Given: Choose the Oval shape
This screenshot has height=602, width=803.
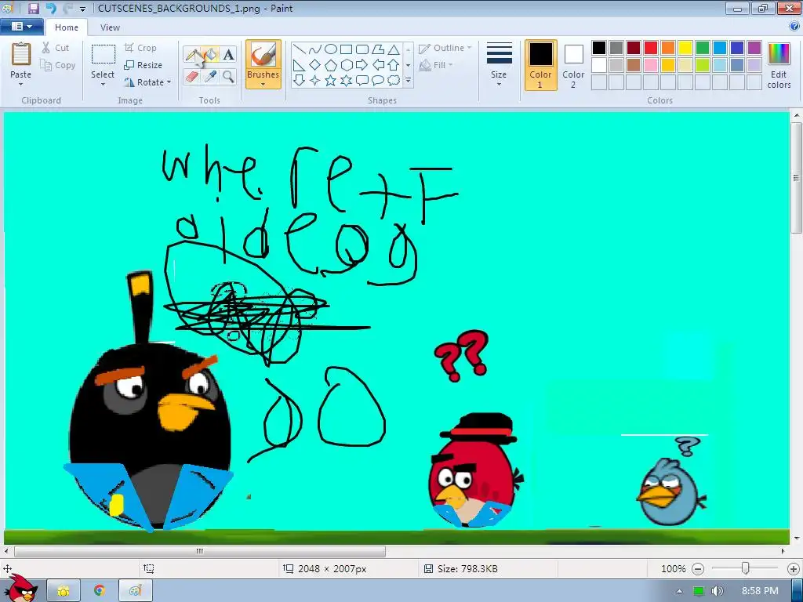Looking at the screenshot, I should click(331, 49).
